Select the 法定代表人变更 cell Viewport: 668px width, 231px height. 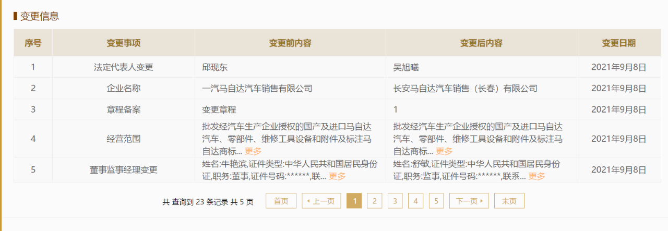point(124,67)
